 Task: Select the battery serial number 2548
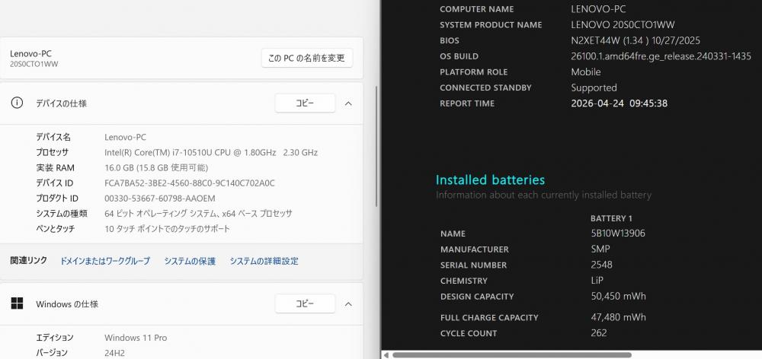[x=601, y=265]
